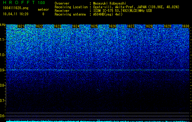
Task: Click time marker 1628
Action: (149, 26)
